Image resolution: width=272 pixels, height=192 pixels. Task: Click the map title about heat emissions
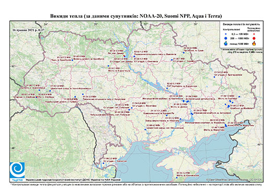(x=136, y=16)
